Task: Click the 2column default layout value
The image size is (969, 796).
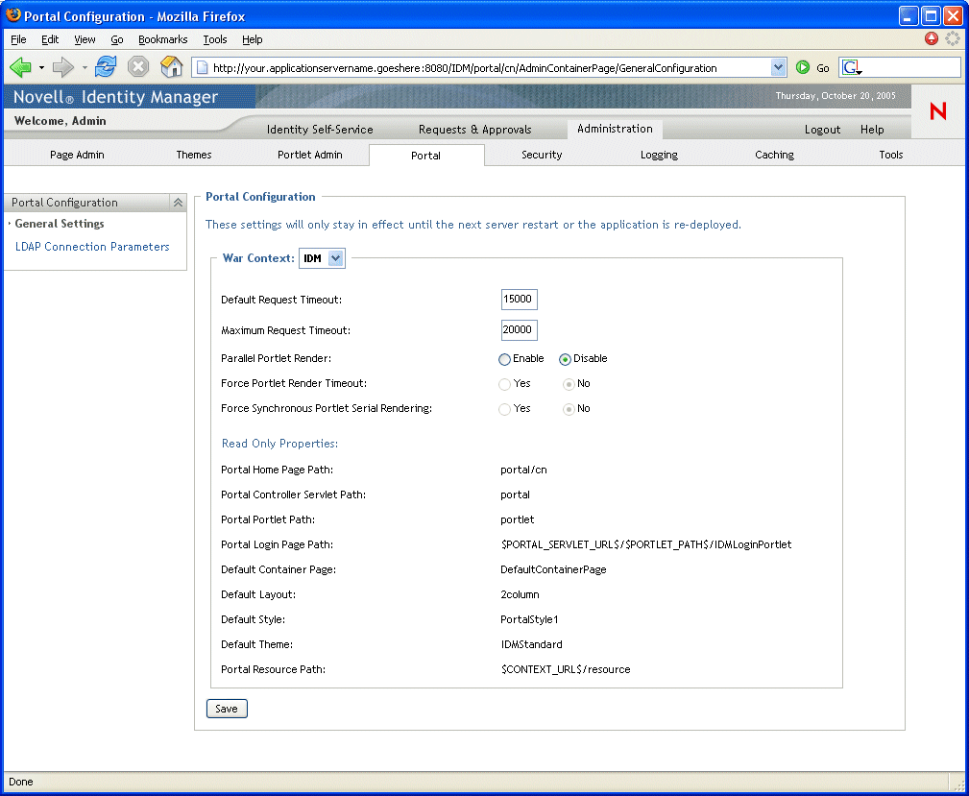Action: tap(520, 594)
